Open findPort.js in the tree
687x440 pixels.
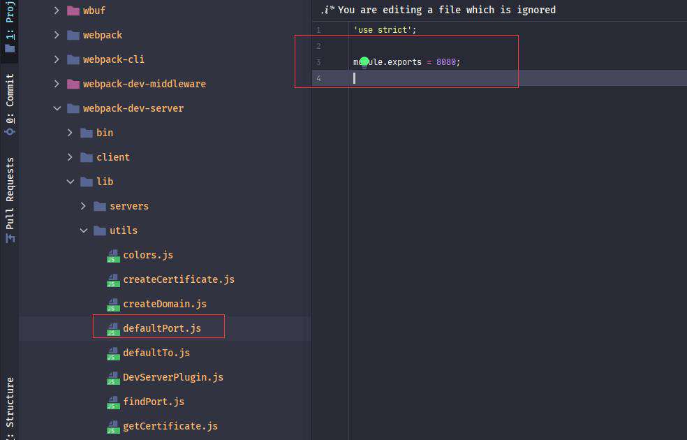154,402
